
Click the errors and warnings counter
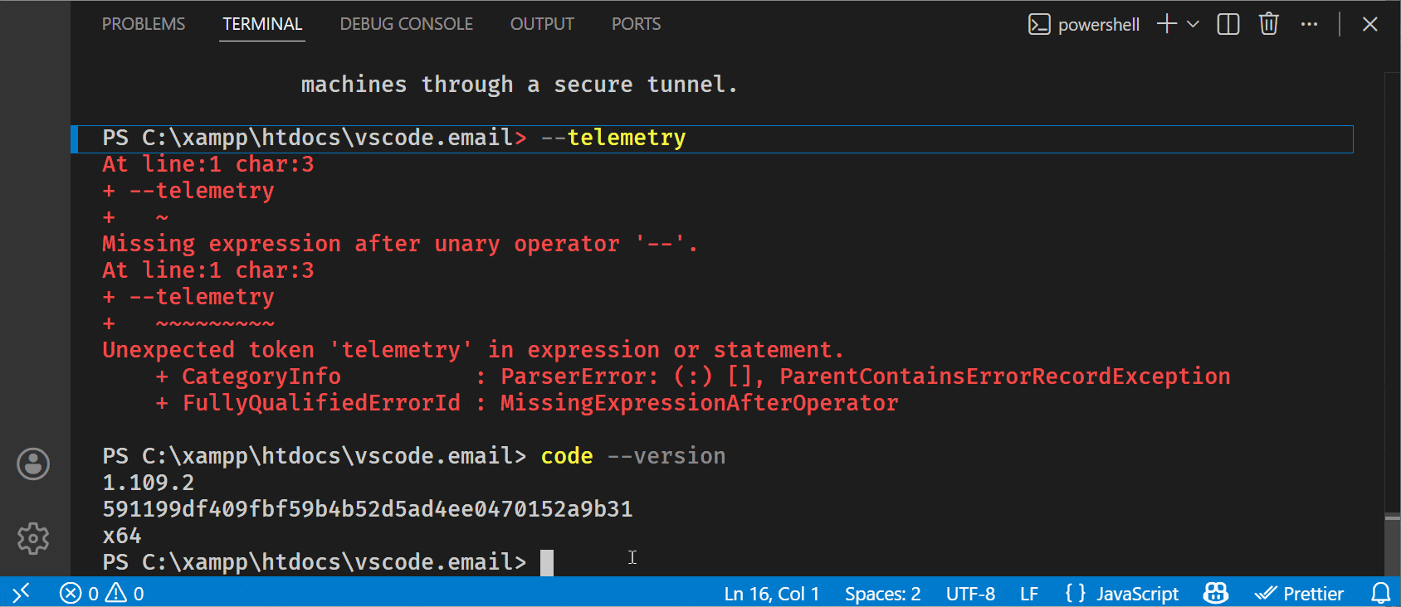(x=102, y=593)
